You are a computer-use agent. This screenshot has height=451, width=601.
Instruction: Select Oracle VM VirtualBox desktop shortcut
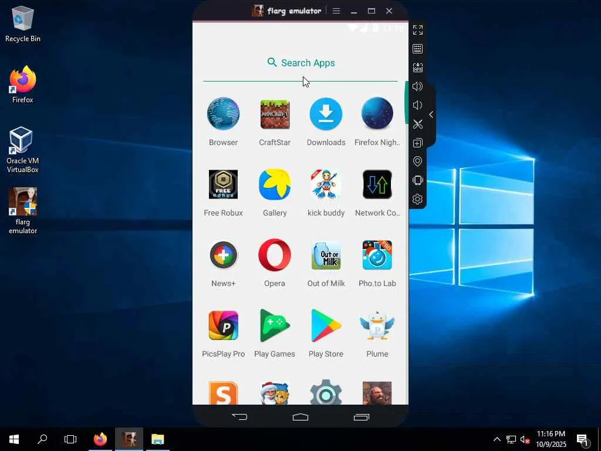[23, 150]
